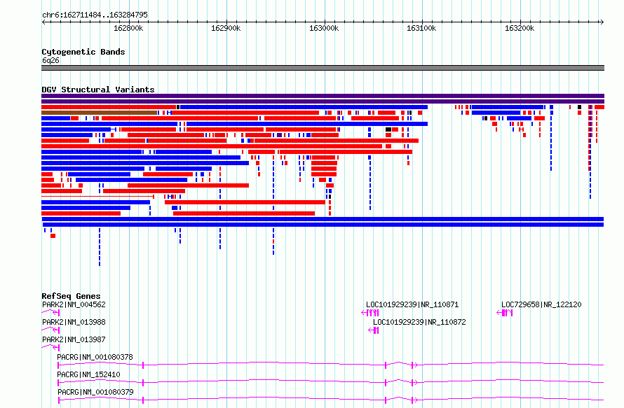Open the PACRG|NM_152410 transcript label
Screen dimensions: 624x408
(88, 374)
